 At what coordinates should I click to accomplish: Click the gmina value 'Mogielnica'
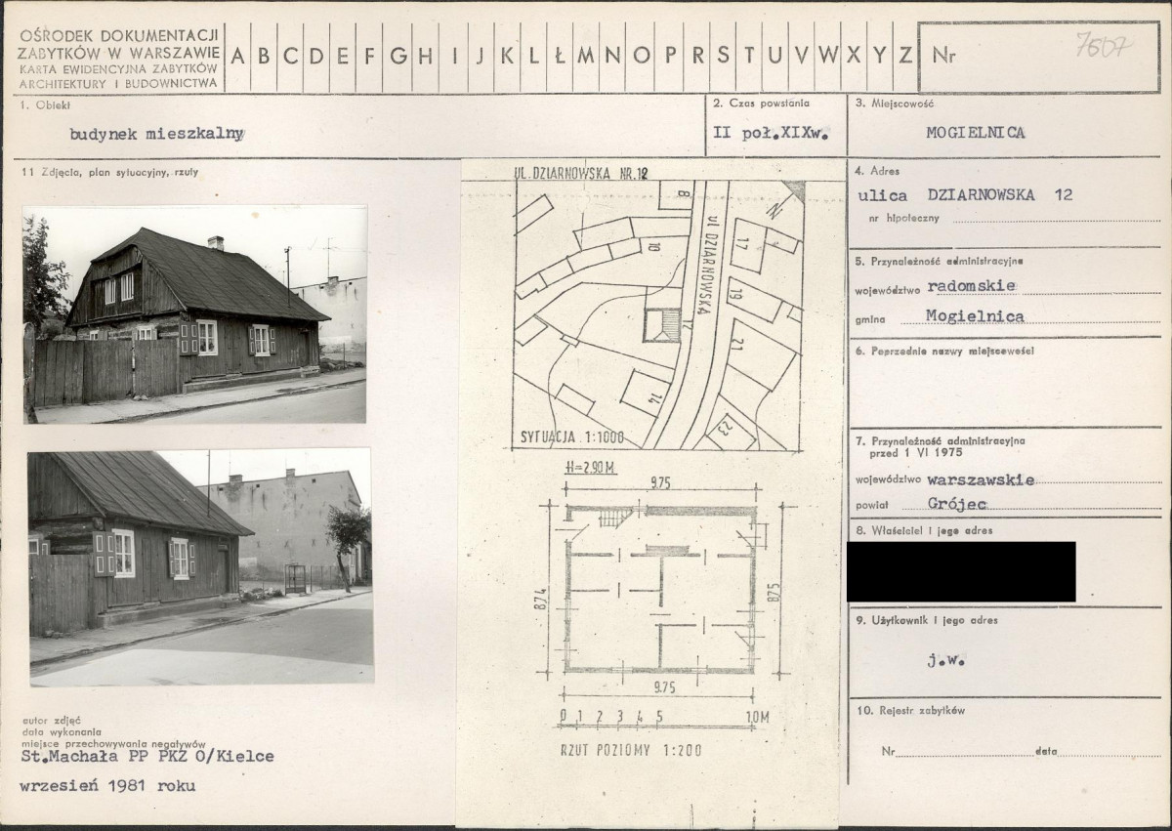click(x=962, y=316)
